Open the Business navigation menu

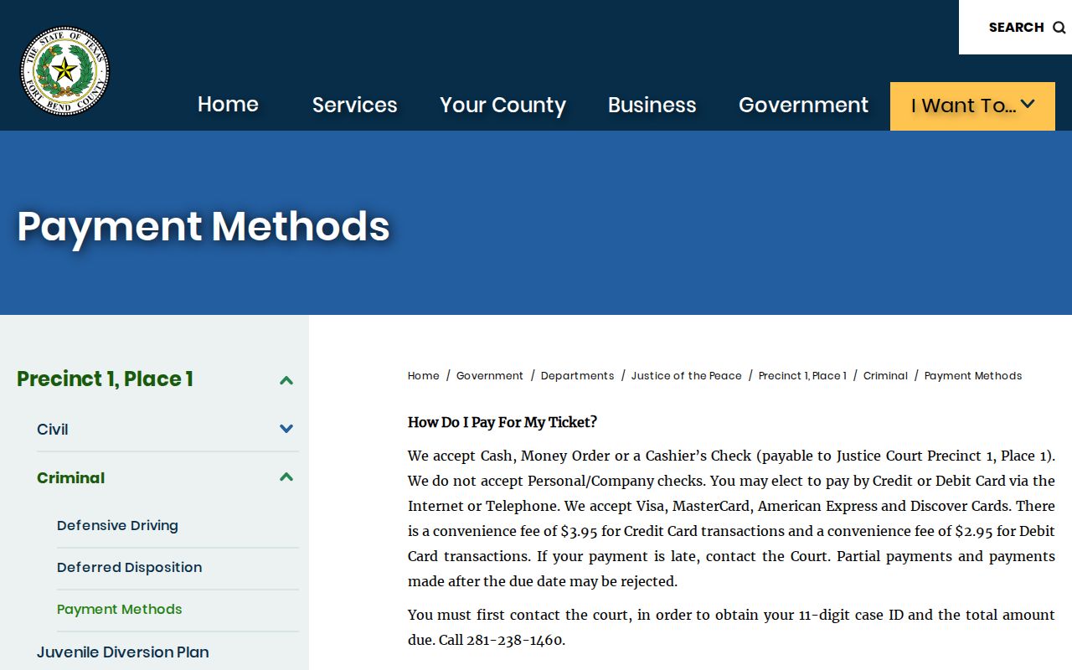coord(652,105)
